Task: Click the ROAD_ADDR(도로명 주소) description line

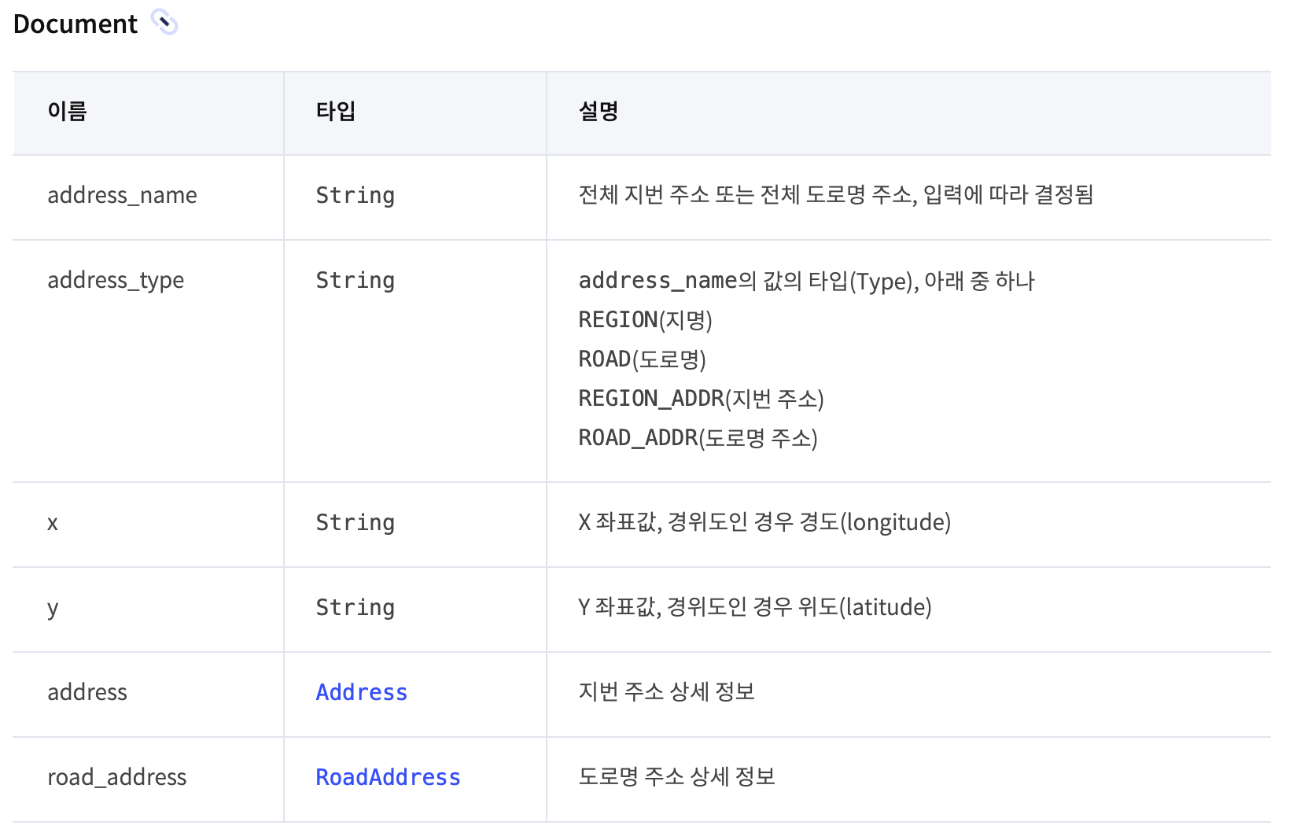Action: pos(698,438)
